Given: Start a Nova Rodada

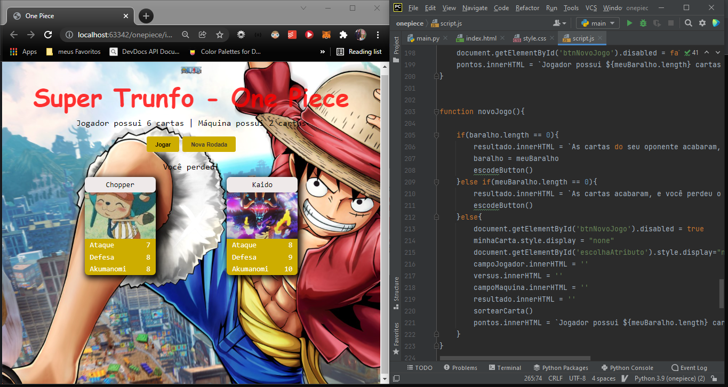Looking at the screenshot, I should point(209,144).
